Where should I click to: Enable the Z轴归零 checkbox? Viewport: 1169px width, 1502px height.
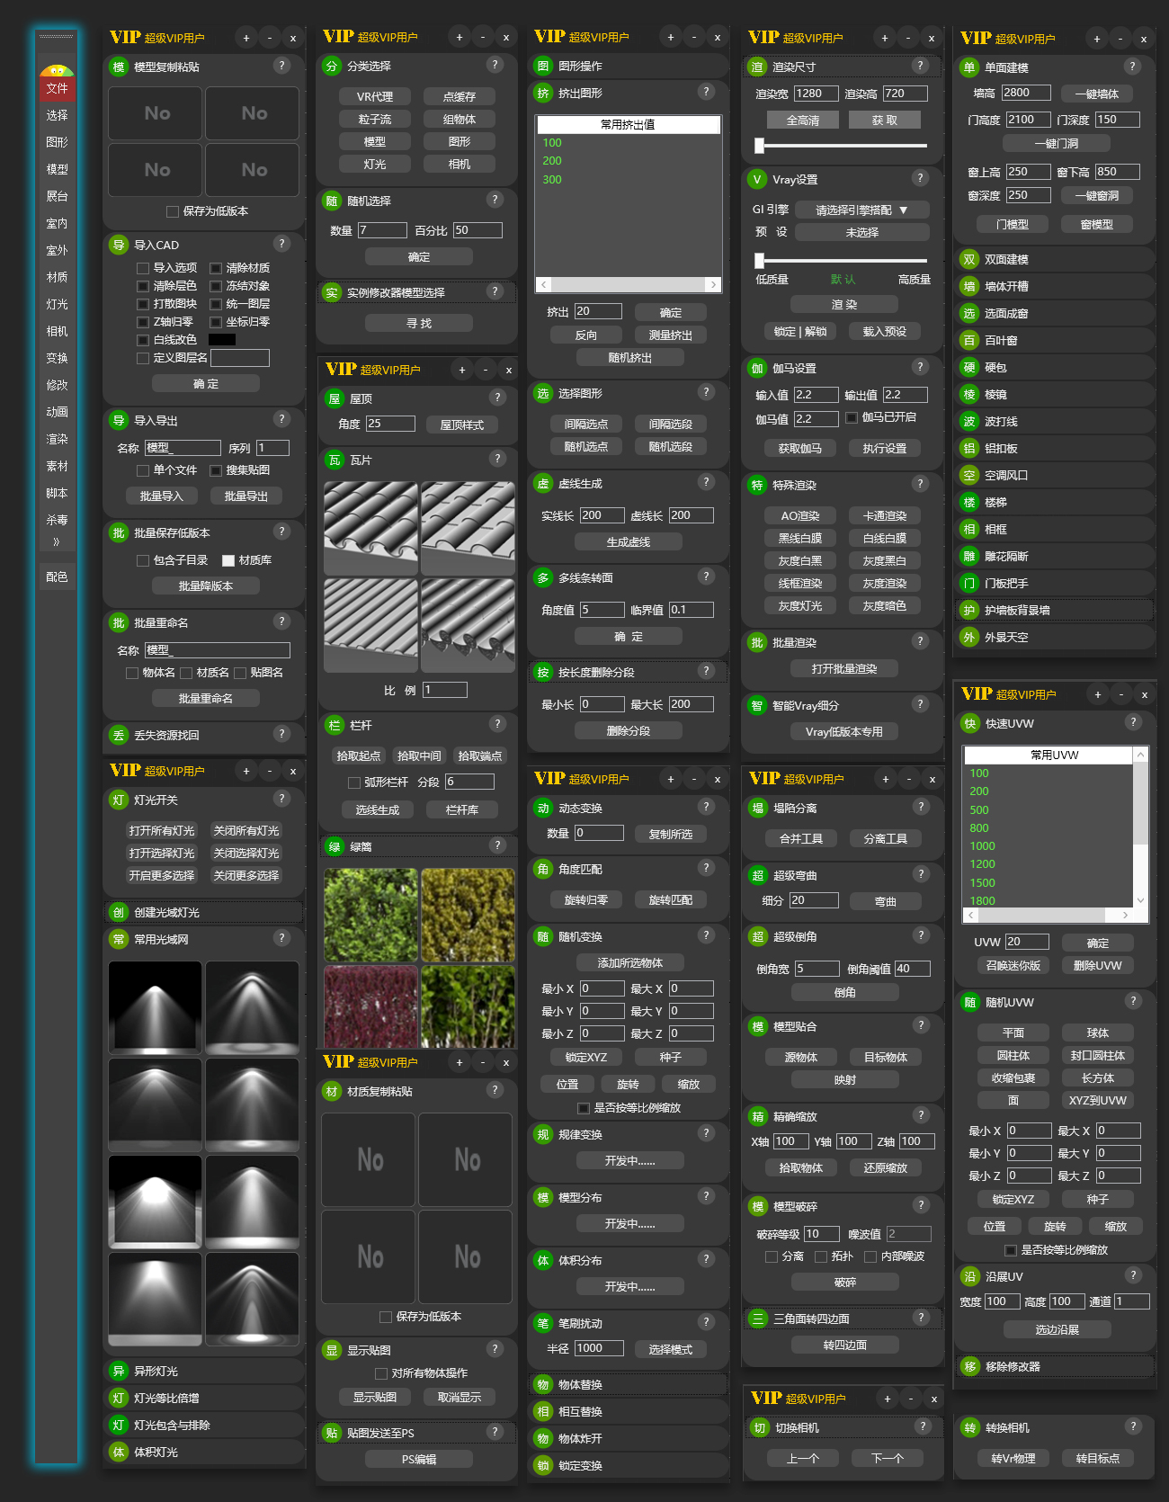pyautogui.click(x=143, y=322)
